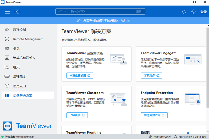Click the TeamViewer Frontline card title
The width and height of the screenshot is (209, 139).
pos(84,132)
